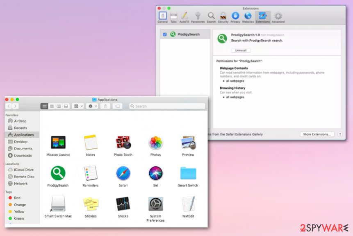Select Downloads in Finder sidebar
The width and height of the screenshot is (353, 236).
coord(22,155)
